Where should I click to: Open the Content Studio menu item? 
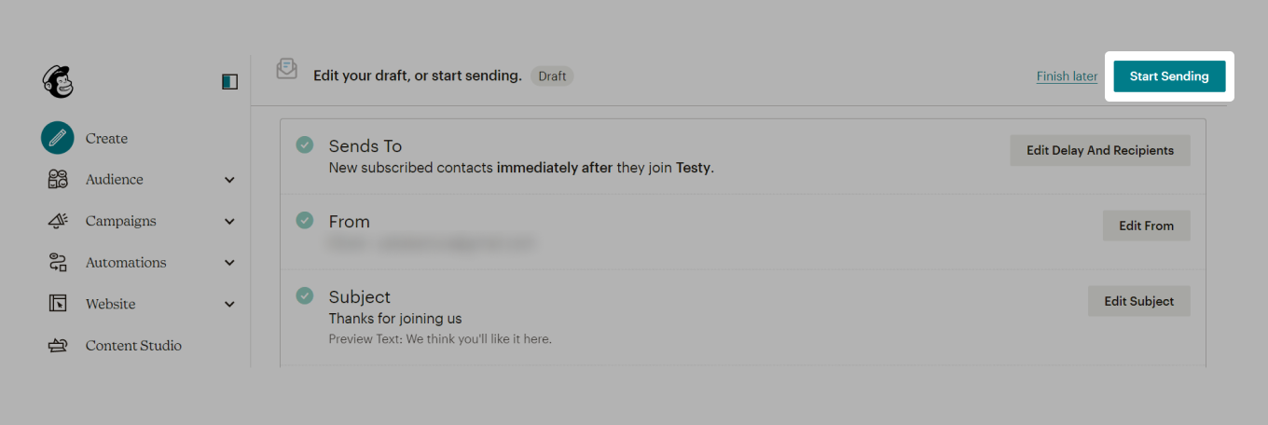(133, 346)
